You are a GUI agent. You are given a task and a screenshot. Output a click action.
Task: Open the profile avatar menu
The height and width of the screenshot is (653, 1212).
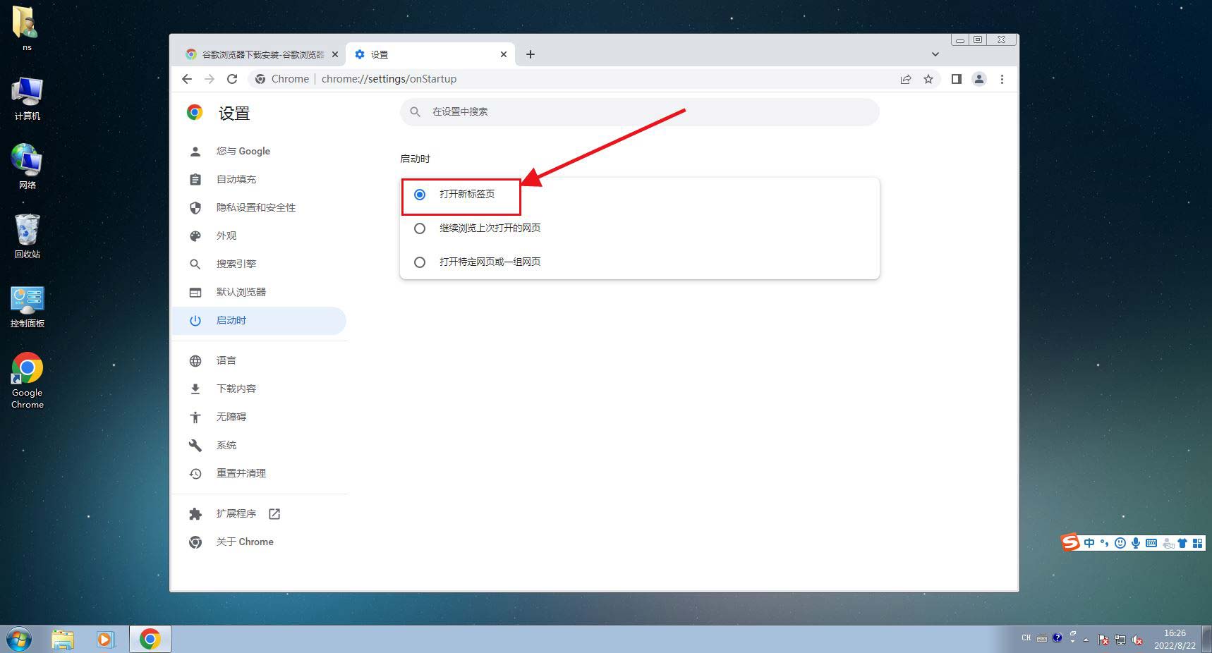(x=979, y=79)
